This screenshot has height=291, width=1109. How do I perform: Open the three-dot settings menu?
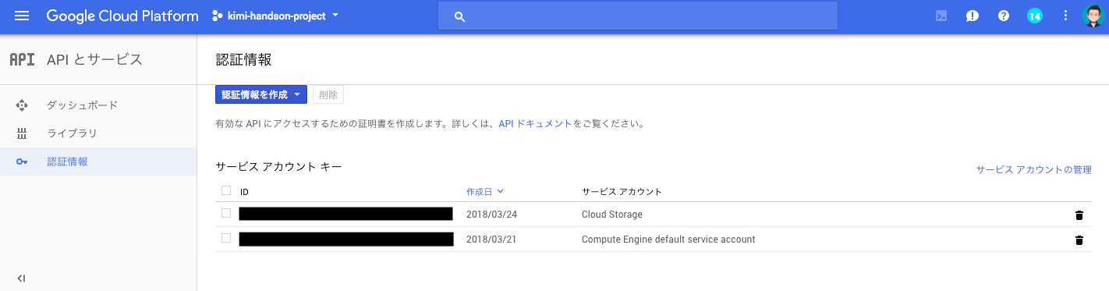1066,16
